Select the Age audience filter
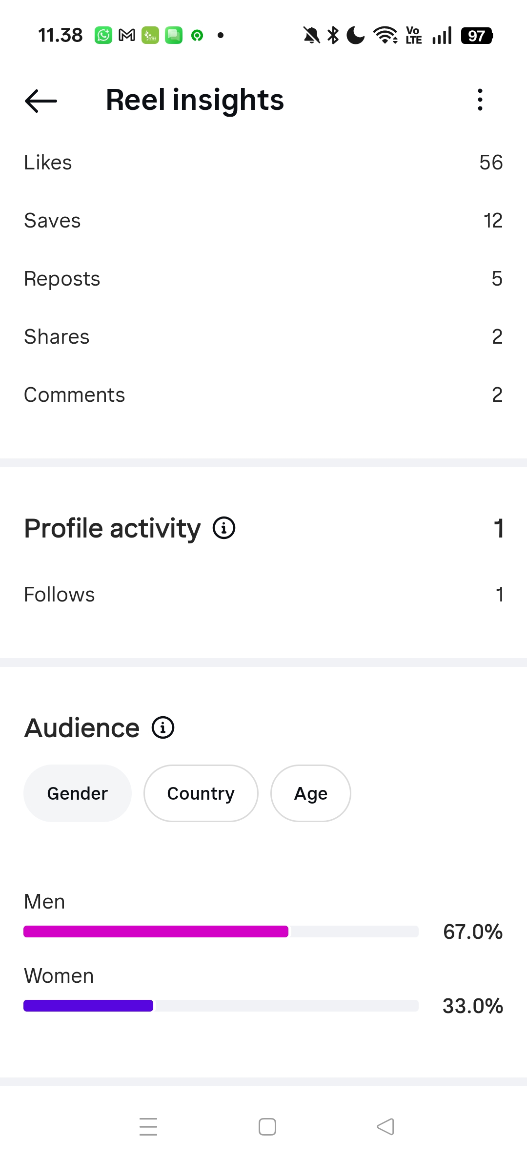The height and width of the screenshot is (1159, 527). coord(311,793)
